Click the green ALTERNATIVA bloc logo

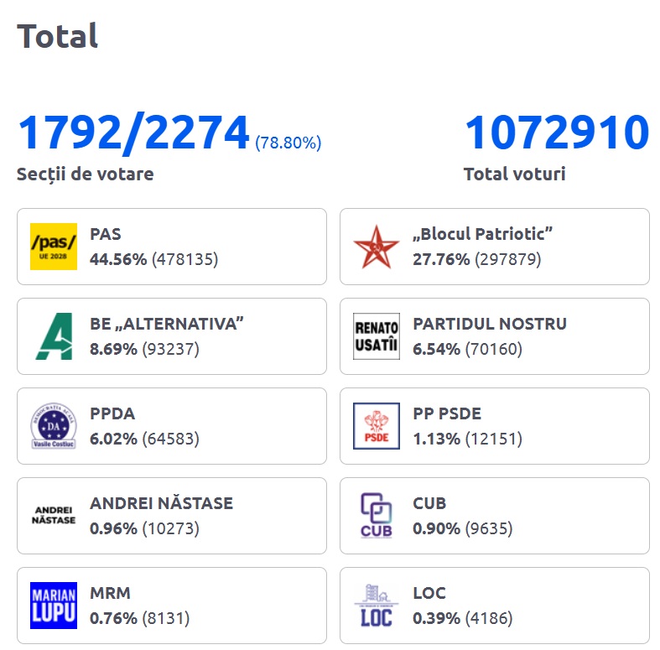tap(53, 336)
